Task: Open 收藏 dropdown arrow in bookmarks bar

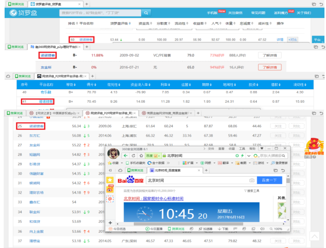Action: tap(122, 163)
